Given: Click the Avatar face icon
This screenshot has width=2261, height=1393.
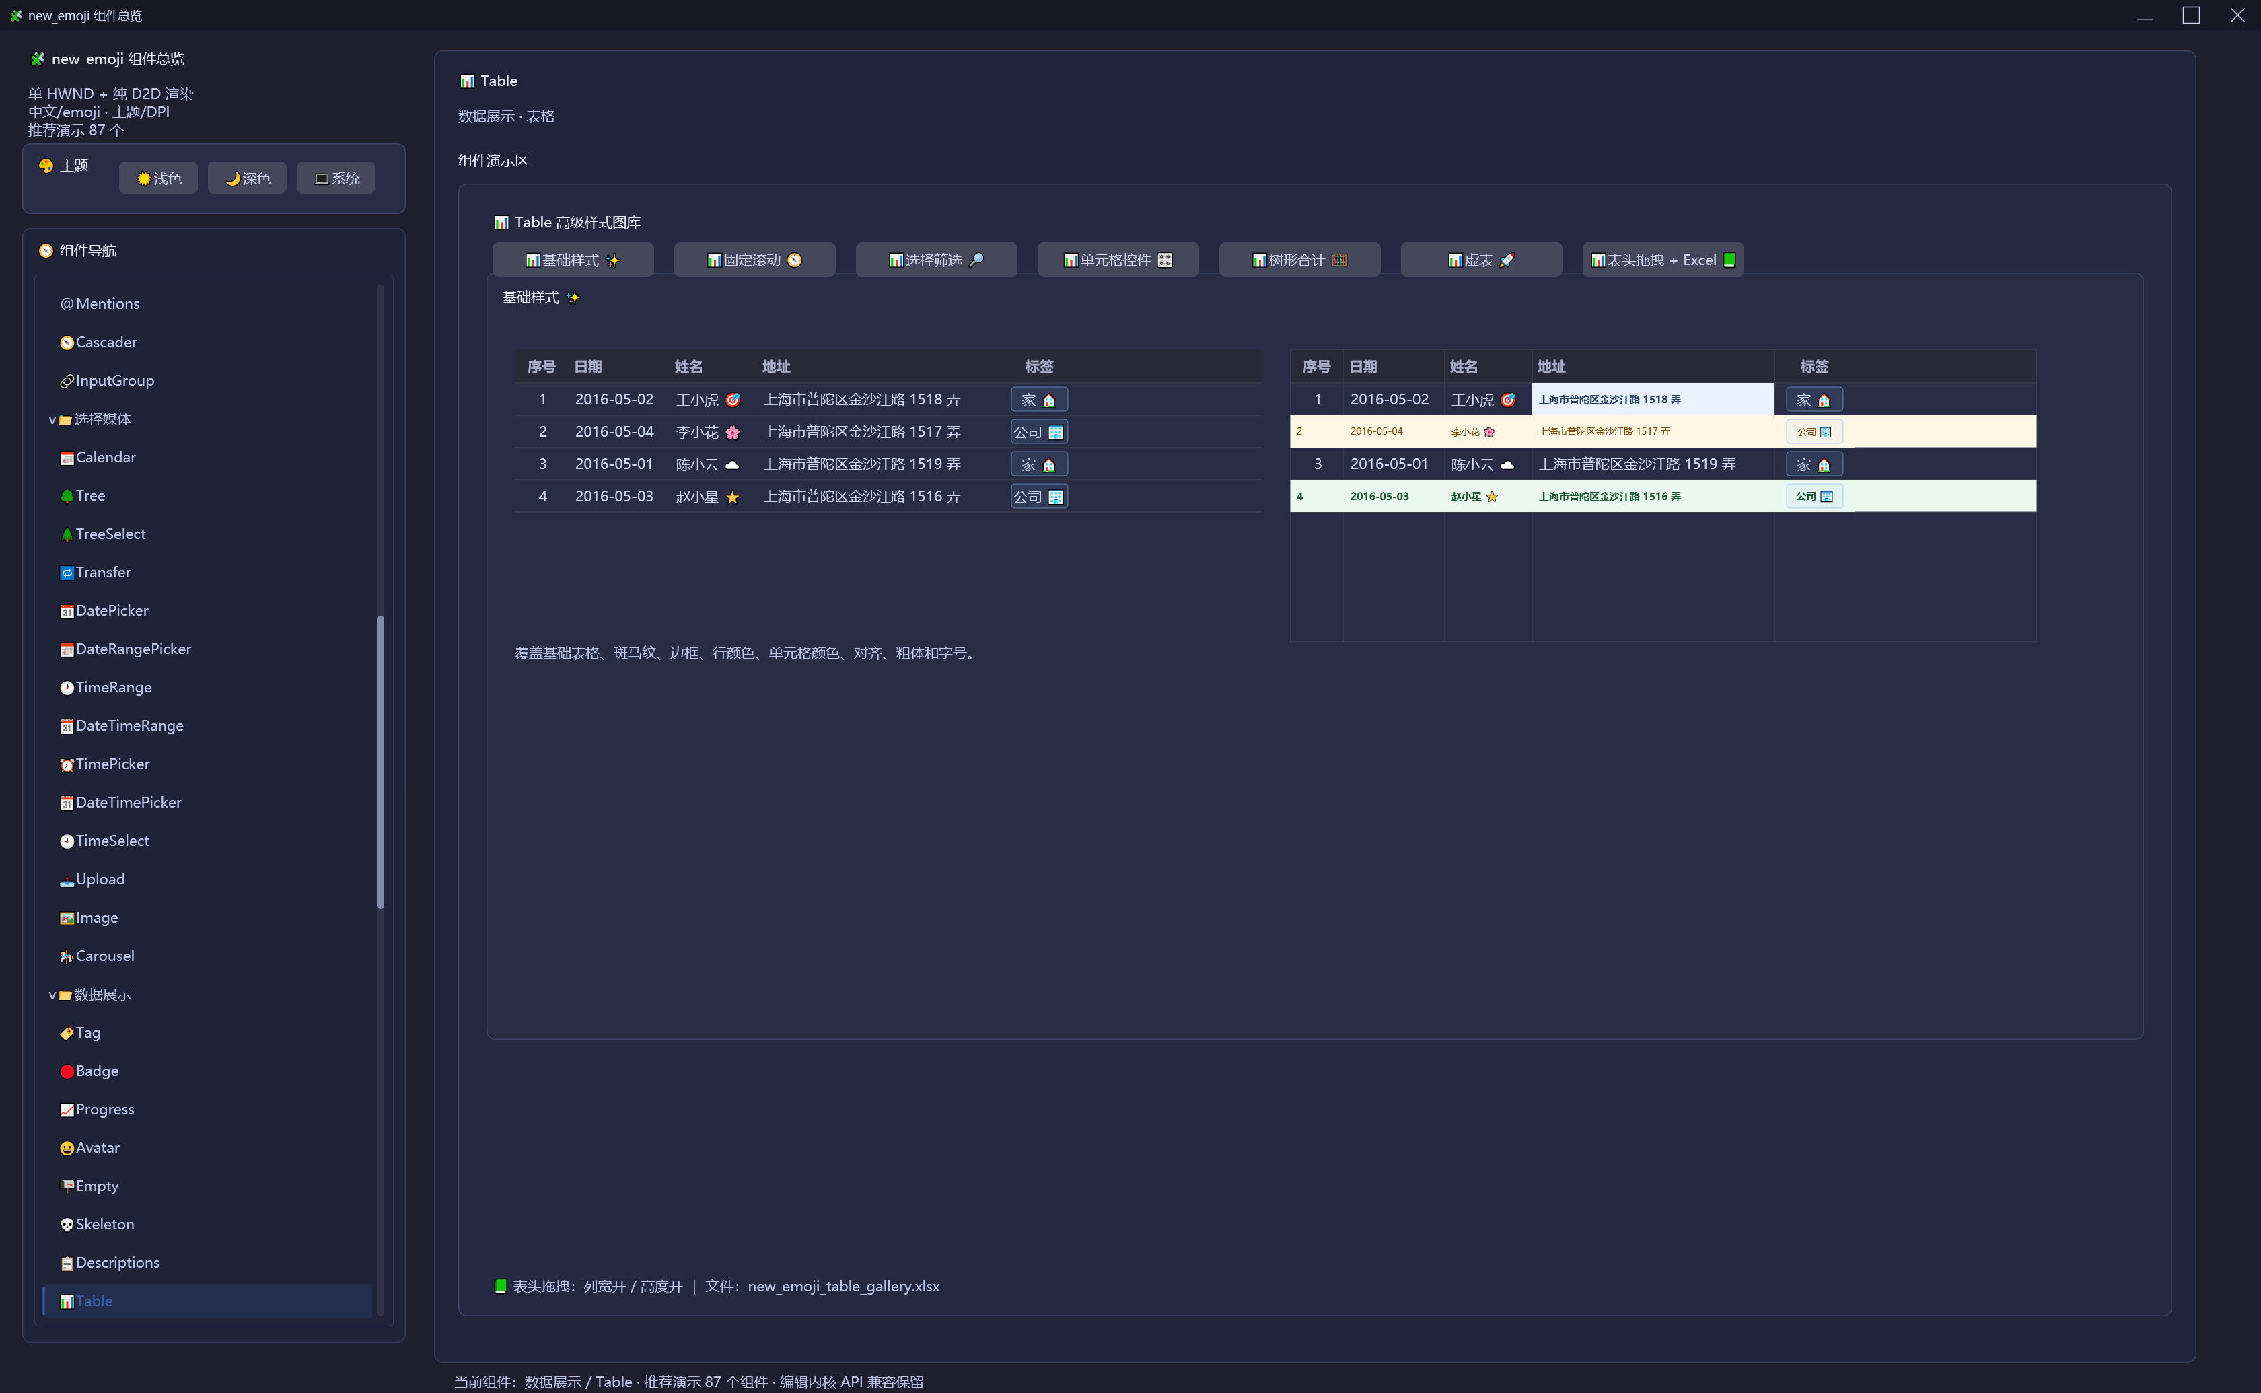Looking at the screenshot, I should tap(67, 1149).
